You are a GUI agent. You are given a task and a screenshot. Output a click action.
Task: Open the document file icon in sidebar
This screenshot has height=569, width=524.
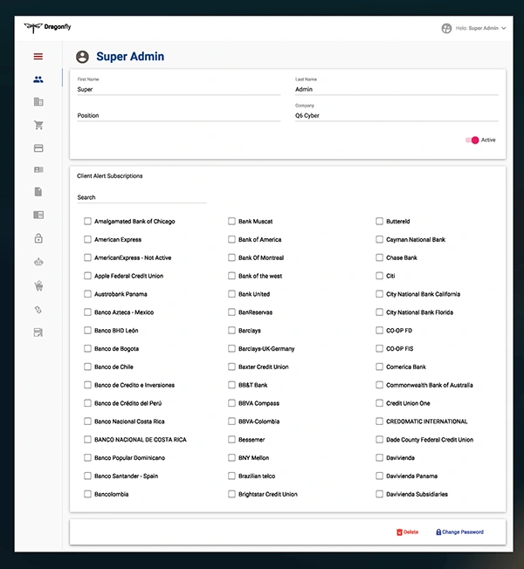[x=38, y=192]
